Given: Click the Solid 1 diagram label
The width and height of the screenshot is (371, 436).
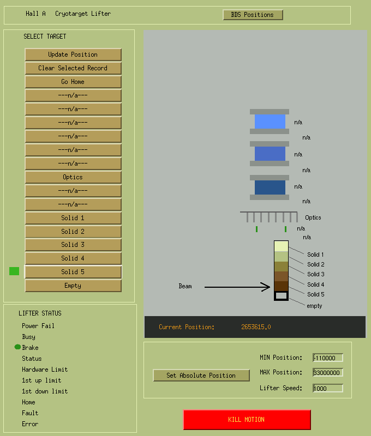Looking at the screenshot, I should click(315, 255).
